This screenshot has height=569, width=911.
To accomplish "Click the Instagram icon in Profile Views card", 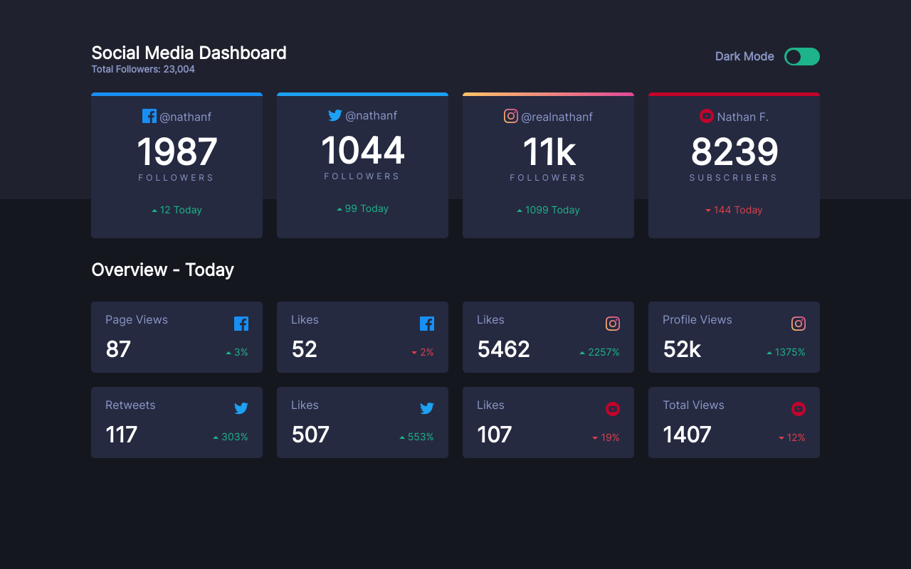I will (x=799, y=324).
